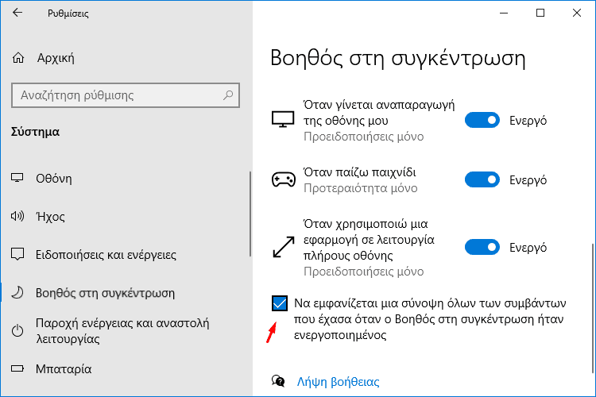Viewport: 596px width, 397px height.
Task: Select the Ήχος speaker icon
Action: pyautogui.click(x=17, y=216)
